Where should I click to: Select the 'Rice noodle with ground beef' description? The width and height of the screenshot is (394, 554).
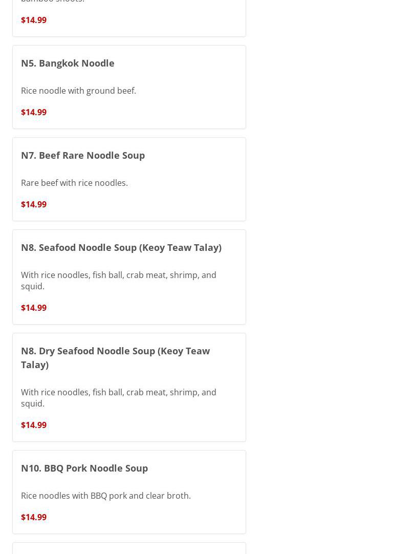tap(78, 91)
